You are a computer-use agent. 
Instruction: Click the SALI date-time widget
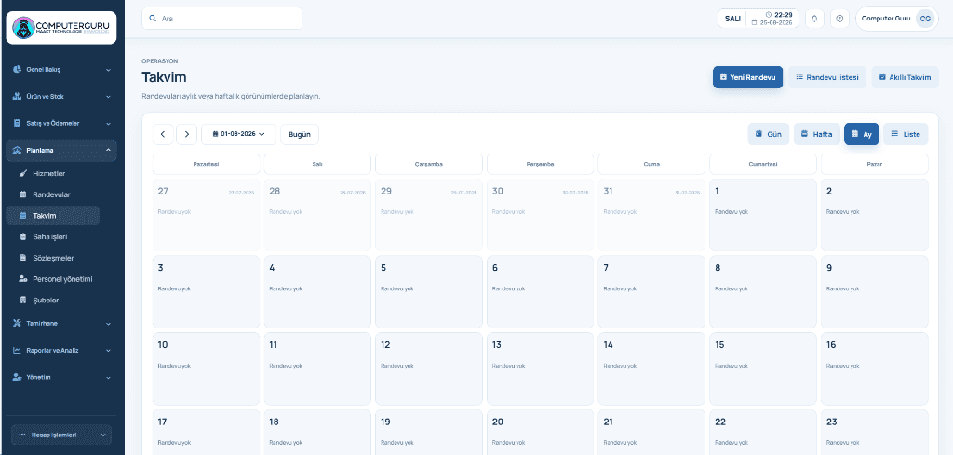pos(758,19)
